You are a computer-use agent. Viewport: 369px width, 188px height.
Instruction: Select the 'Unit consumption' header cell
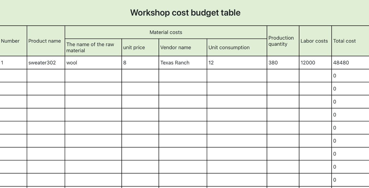(x=237, y=47)
